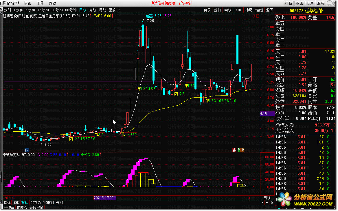The height and width of the screenshot is (211, 338).
Task: Click the 日线 label beside time axis
Action: (x=267, y=198)
